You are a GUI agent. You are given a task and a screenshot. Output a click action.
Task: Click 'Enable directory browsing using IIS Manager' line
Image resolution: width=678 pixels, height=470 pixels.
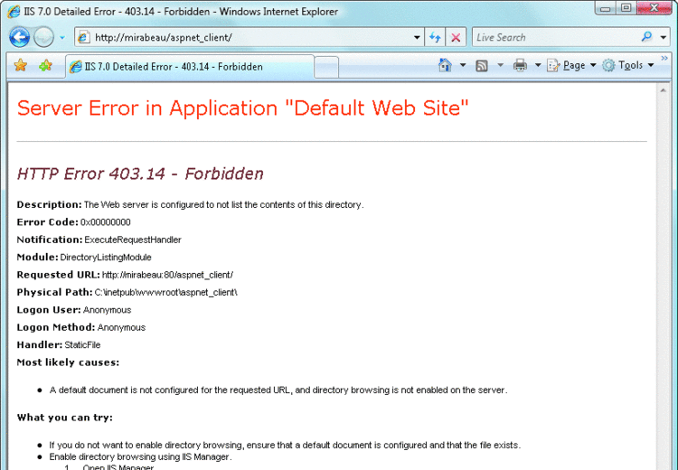coord(140,457)
